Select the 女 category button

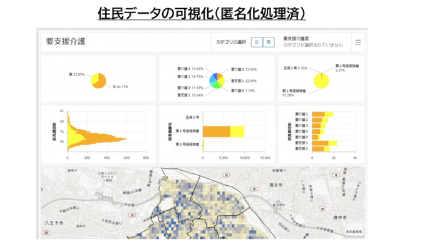pyautogui.click(x=257, y=42)
